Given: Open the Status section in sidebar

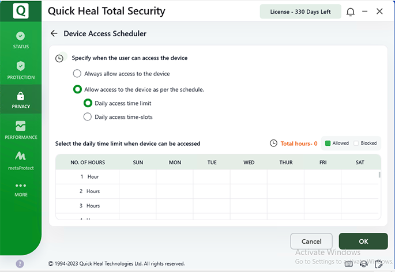Looking at the screenshot, I should click(21, 40).
